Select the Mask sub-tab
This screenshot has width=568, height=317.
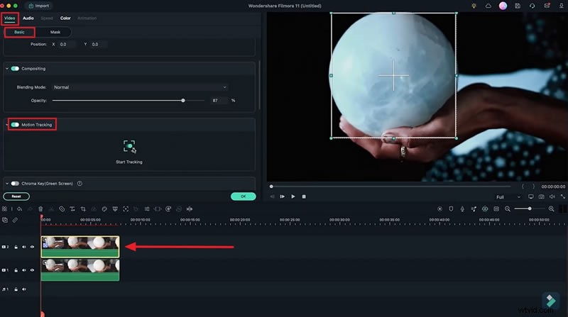(55, 32)
